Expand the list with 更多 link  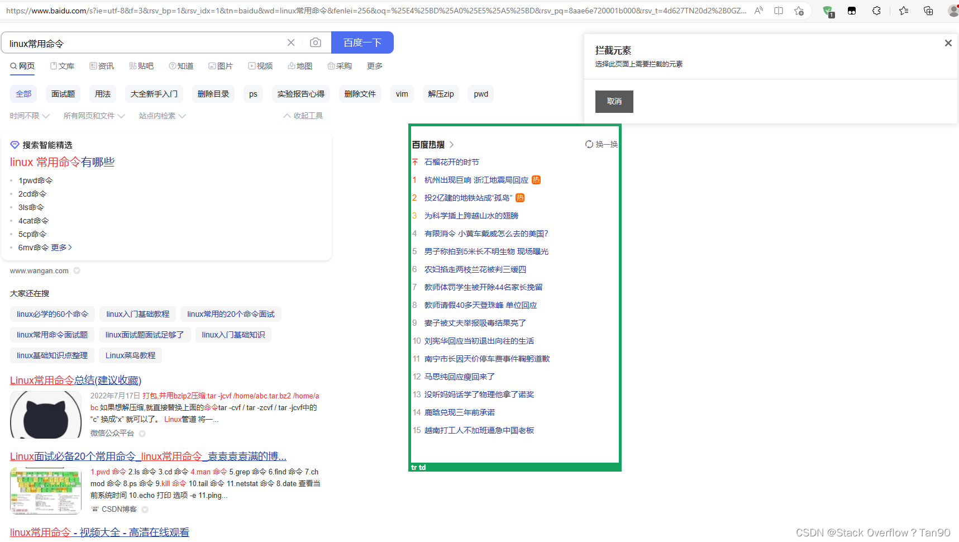tap(61, 247)
